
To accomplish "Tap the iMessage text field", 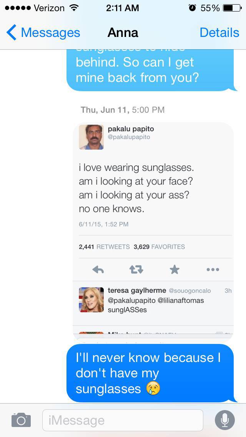I will pos(122,420).
